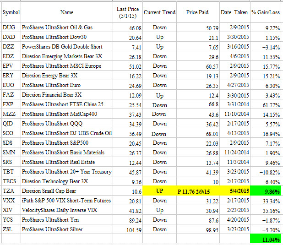283x245 pixels.
Task: Click the VXX last price 20.81
Action: click(x=128, y=201)
